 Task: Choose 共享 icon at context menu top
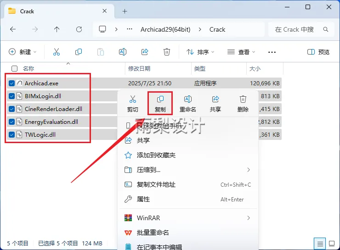click(215, 104)
